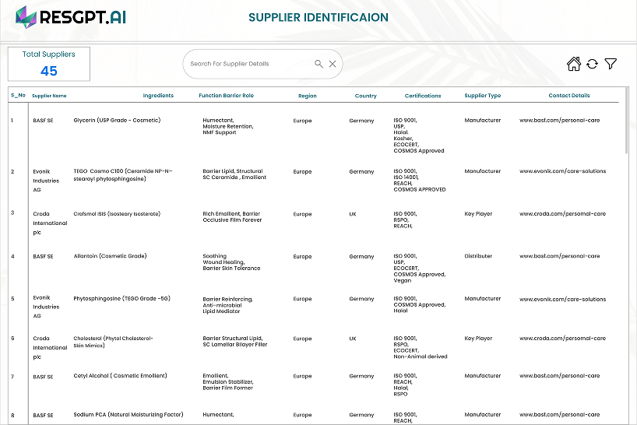Open www.evonik.com/care-solutions link in row 2
637x425 pixels.
pyautogui.click(x=563, y=171)
